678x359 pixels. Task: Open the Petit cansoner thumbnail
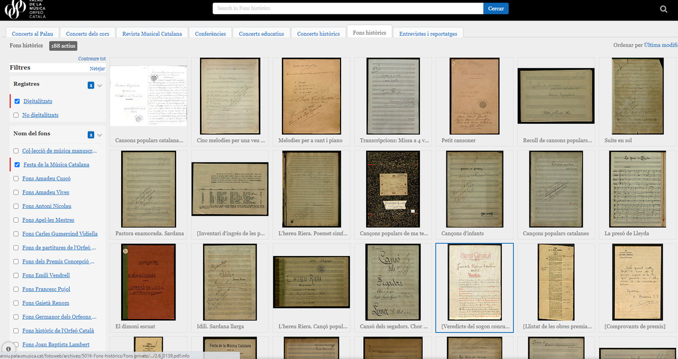coord(475,96)
